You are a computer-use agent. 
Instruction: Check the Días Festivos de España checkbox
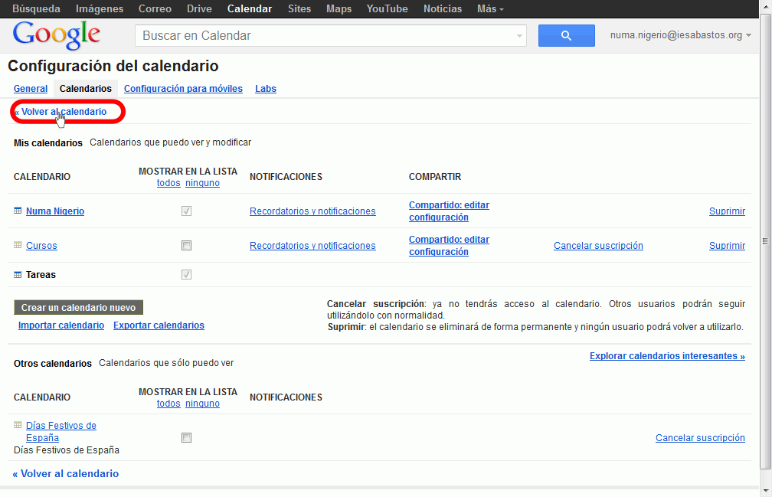[186, 438]
